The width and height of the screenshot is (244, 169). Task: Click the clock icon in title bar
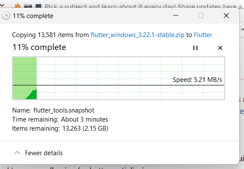tap(6, 16)
